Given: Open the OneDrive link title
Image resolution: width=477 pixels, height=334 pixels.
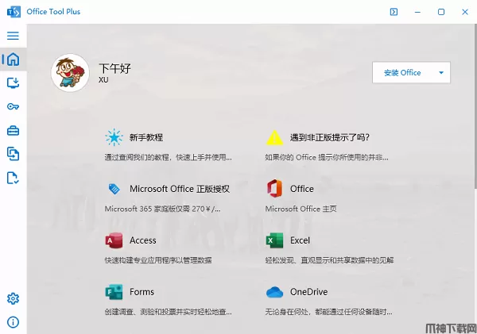Looking at the screenshot, I should click(308, 292).
